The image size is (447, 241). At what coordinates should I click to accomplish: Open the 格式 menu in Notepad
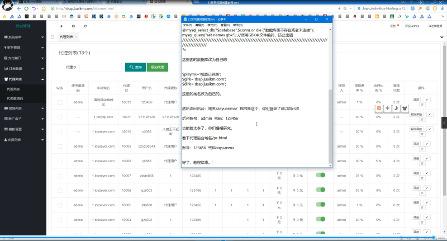212,25
